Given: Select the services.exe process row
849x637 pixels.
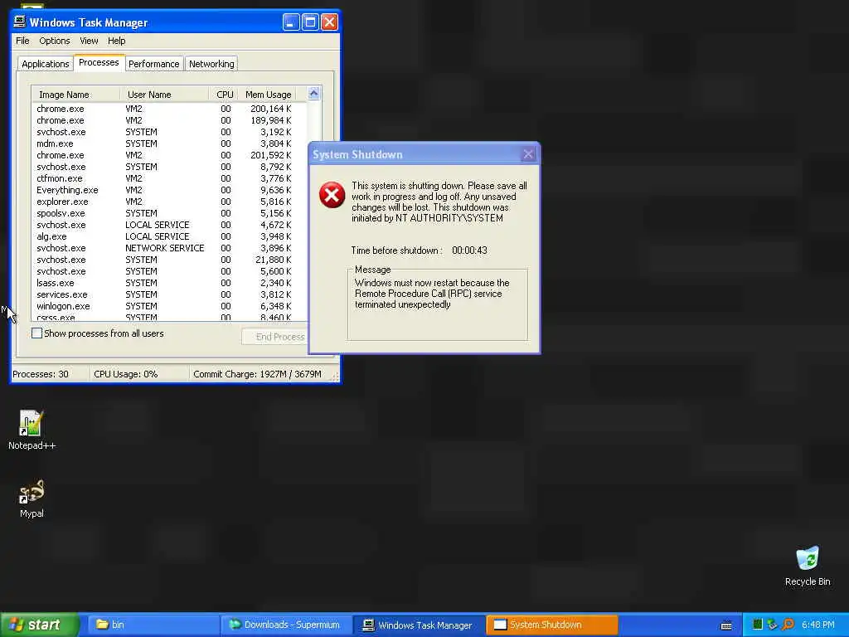Looking at the screenshot, I should coord(169,294).
